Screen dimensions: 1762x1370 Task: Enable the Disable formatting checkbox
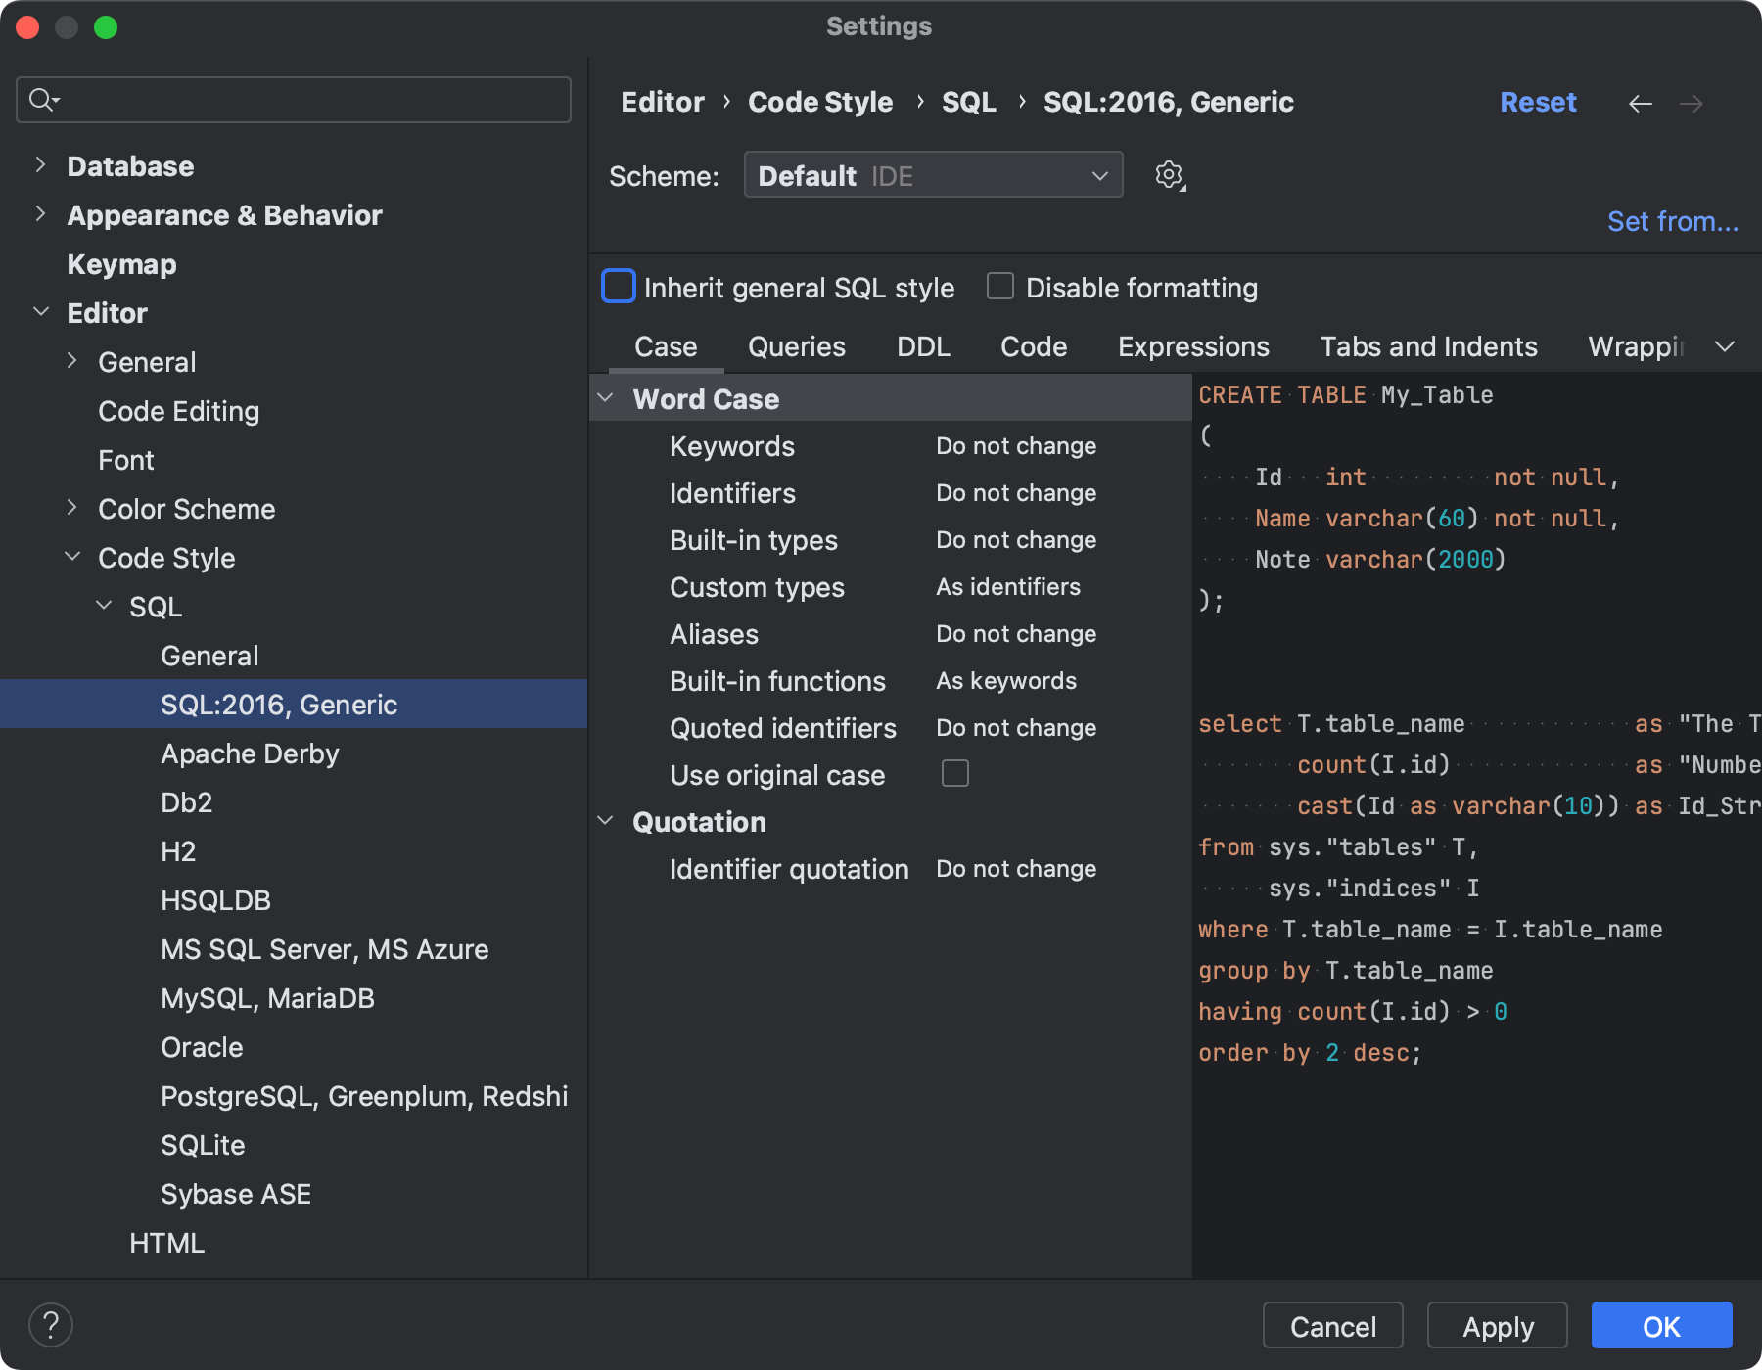(x=999, y=286)
